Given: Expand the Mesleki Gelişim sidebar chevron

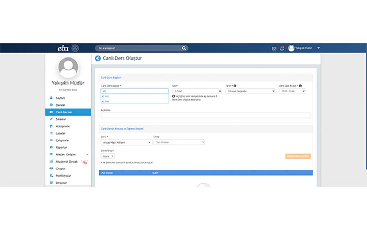Looking at the screenshot, I should pos(87,154).
